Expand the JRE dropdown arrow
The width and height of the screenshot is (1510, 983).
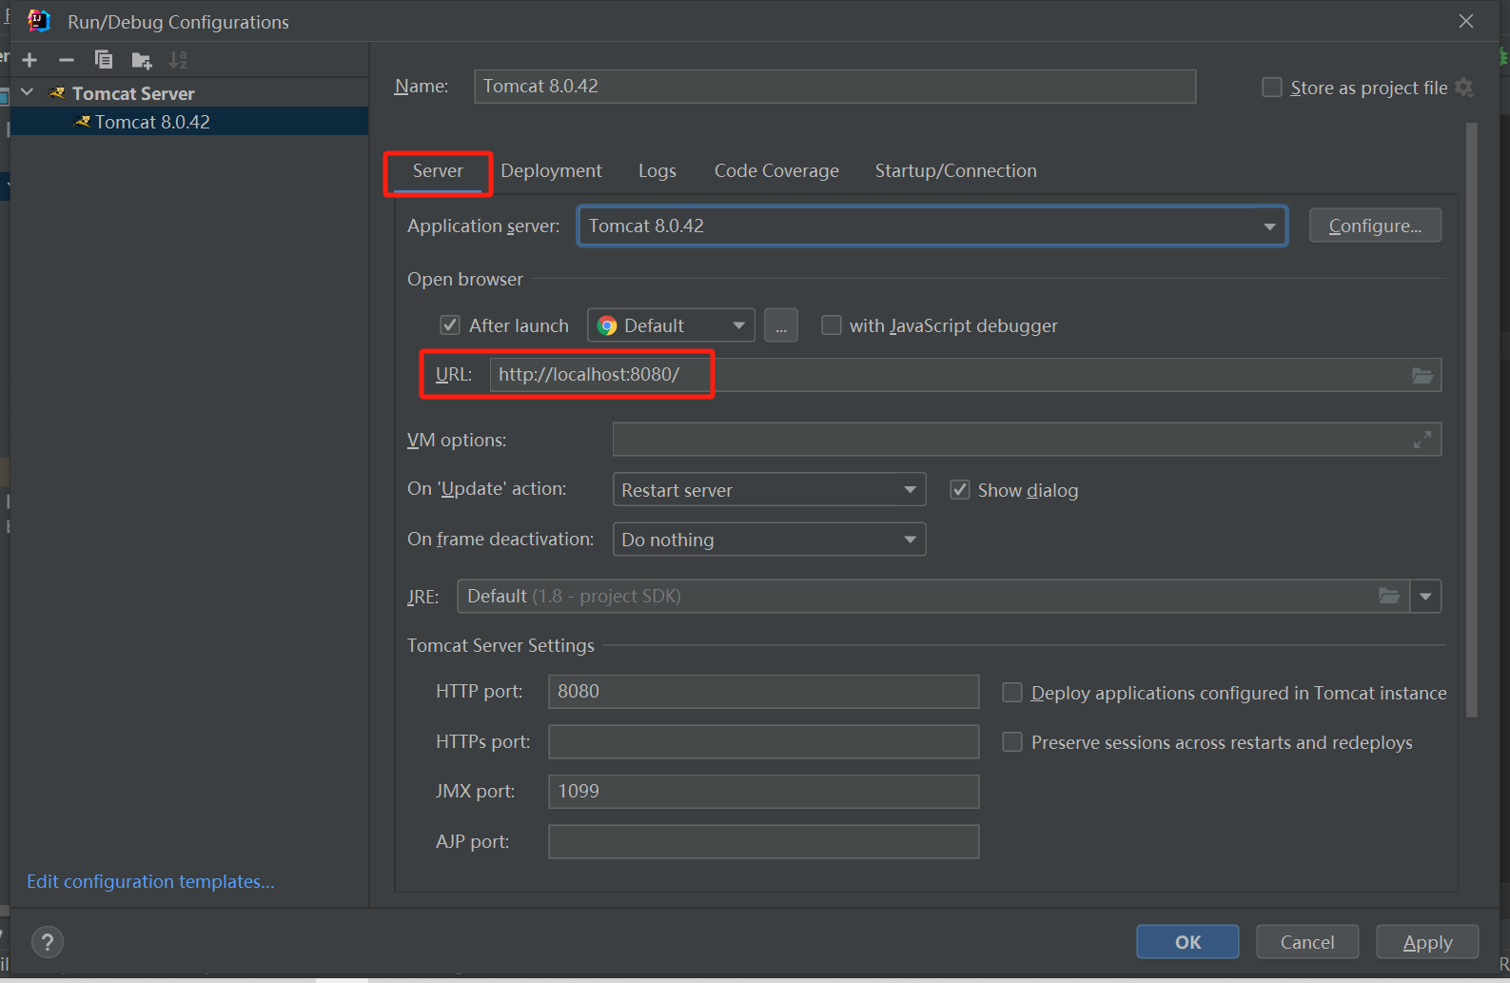pyautogui.click(x=1425, y=597)
